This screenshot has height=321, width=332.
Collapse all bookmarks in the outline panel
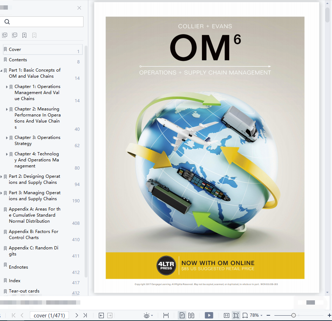15,35
